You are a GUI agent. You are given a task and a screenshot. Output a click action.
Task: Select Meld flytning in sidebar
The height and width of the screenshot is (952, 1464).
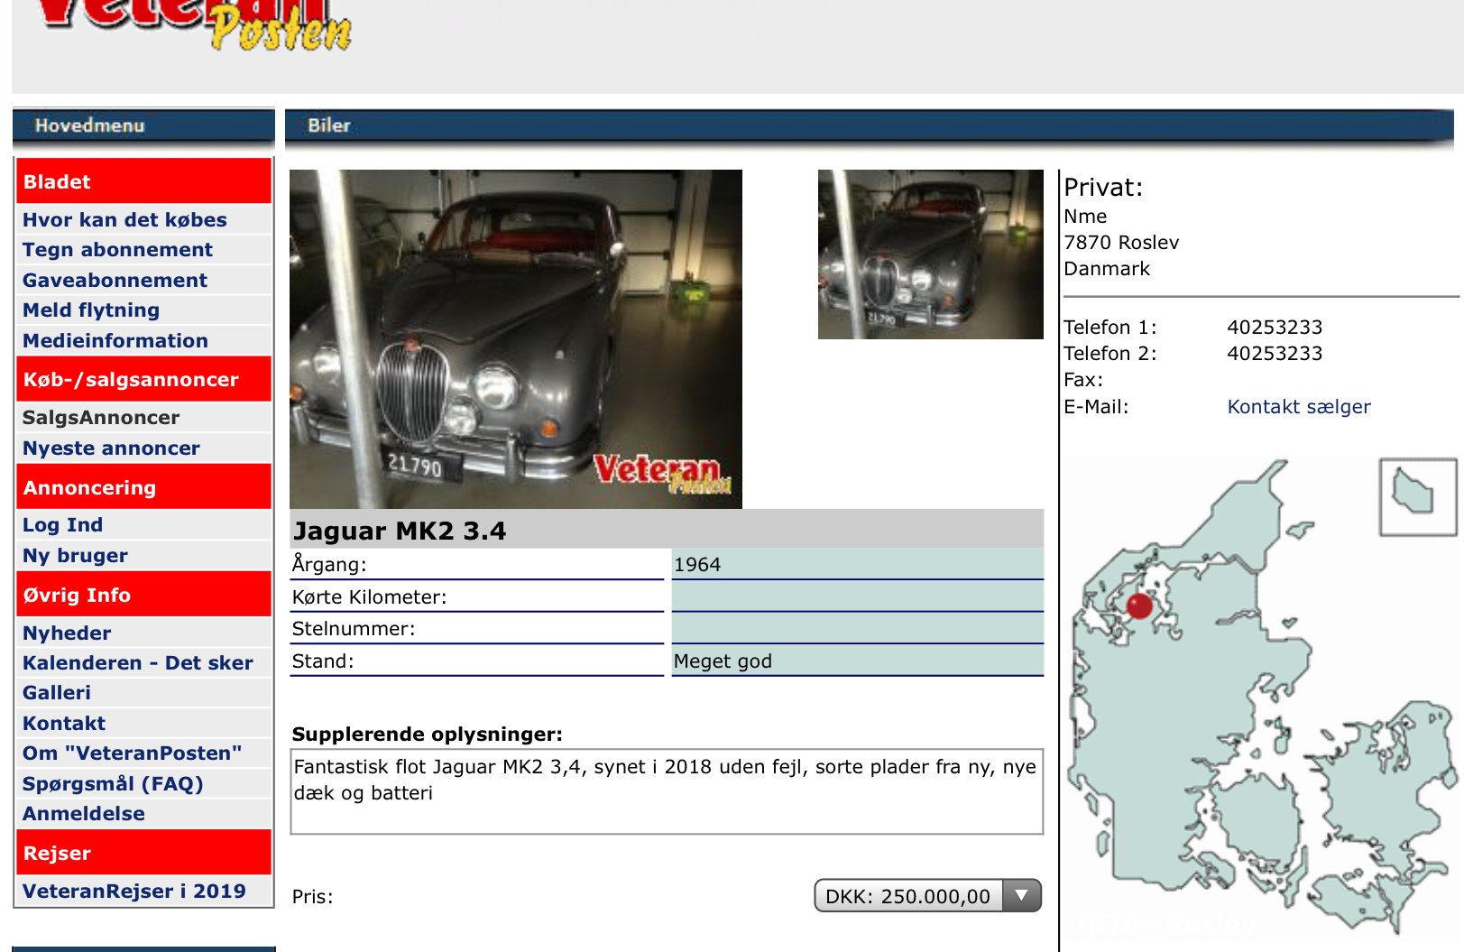pyautogui.click(x=91, y=310)
